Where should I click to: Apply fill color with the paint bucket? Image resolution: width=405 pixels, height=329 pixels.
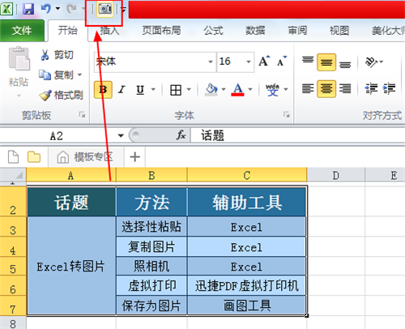[211, 89]
